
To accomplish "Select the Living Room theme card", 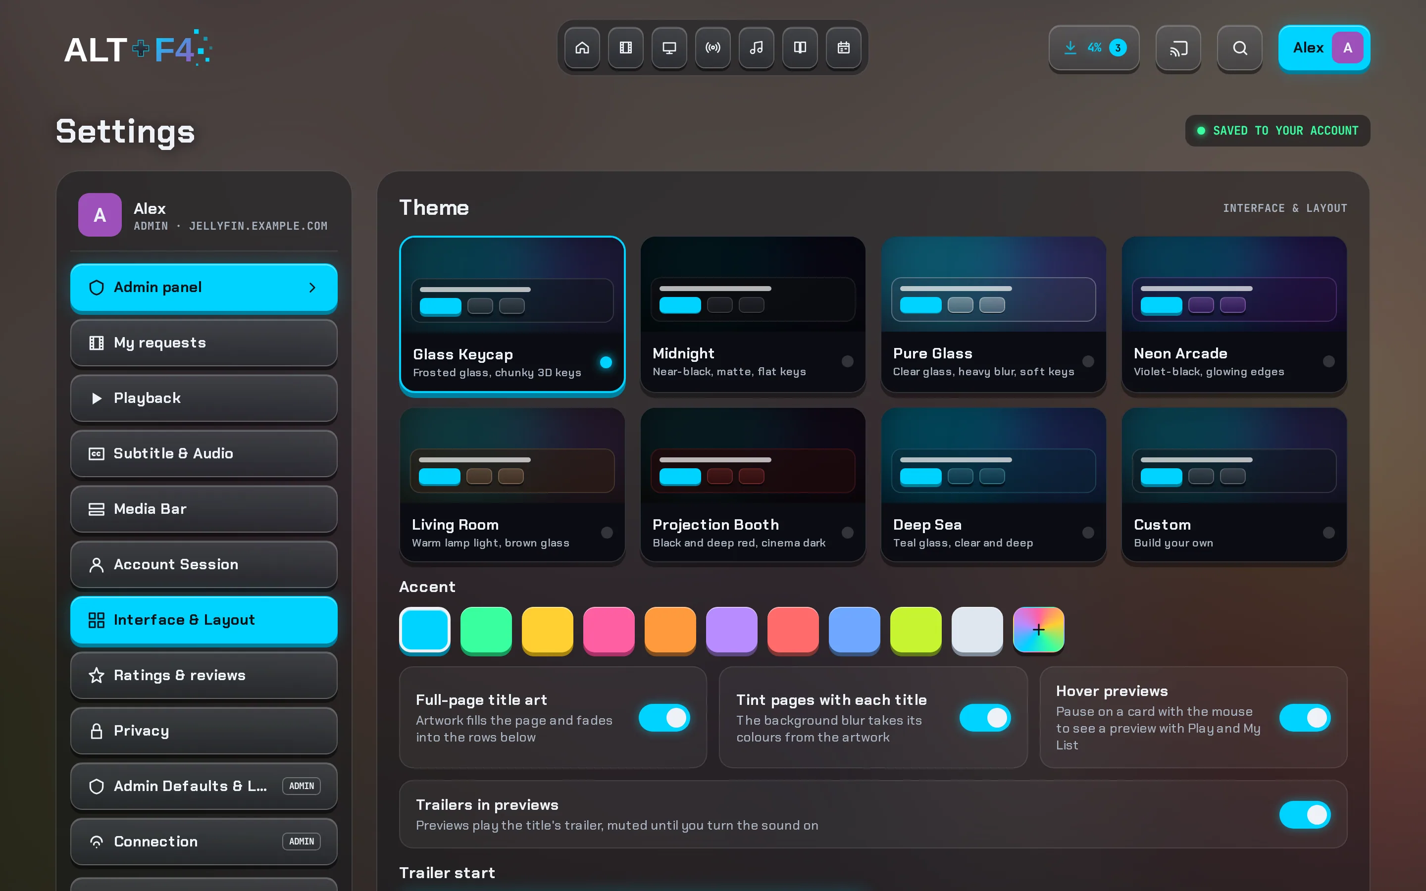I will coord(512,485).
